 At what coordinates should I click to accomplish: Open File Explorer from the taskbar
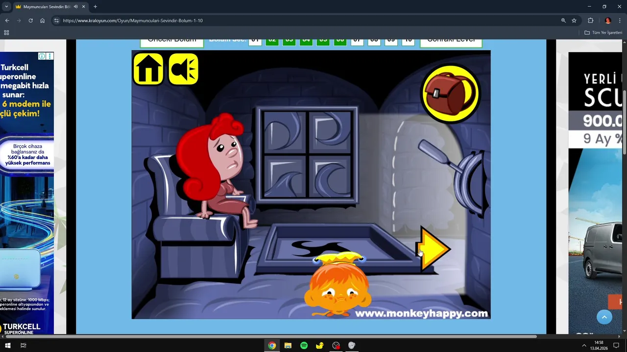[288, 345]
